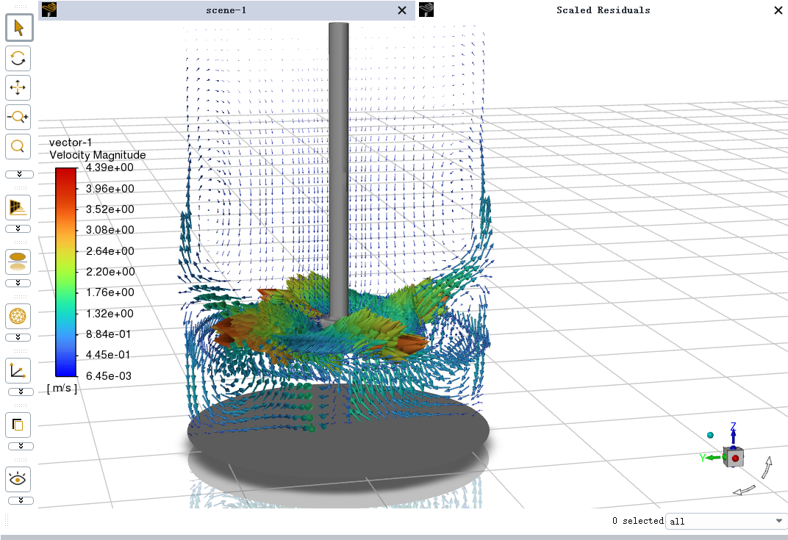Click the wireframe sphere display icon
Screen dimensions: 788x540
(x=18, y=316)
